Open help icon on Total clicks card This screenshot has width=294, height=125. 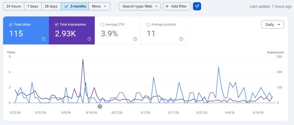[x=44, y=39]
